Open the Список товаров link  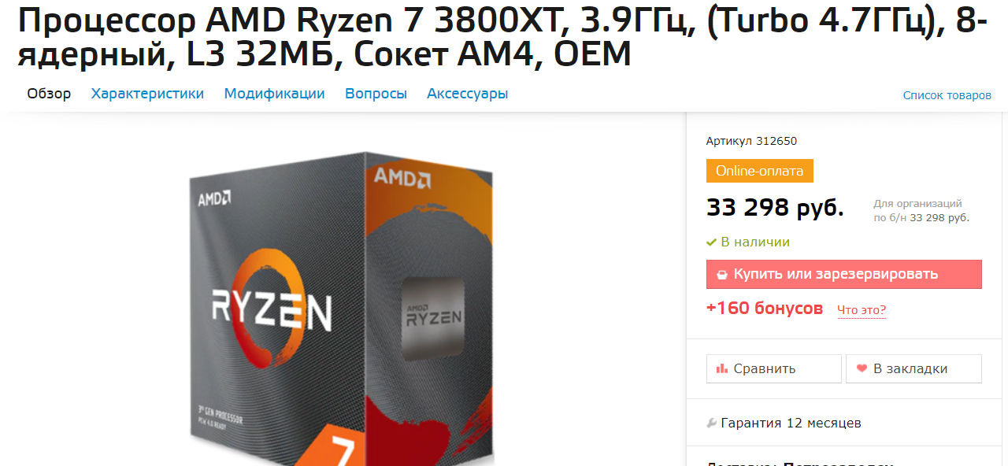(x=947, y=95)
